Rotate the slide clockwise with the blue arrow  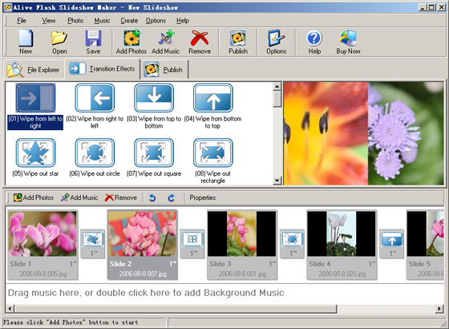[x=172, y=197]
